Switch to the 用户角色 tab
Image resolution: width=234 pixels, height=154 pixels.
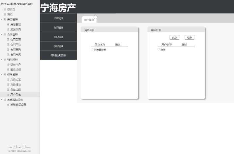tap(89, 20)
